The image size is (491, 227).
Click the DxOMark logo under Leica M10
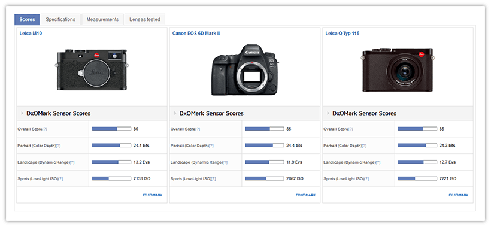(x=153, y=195)
